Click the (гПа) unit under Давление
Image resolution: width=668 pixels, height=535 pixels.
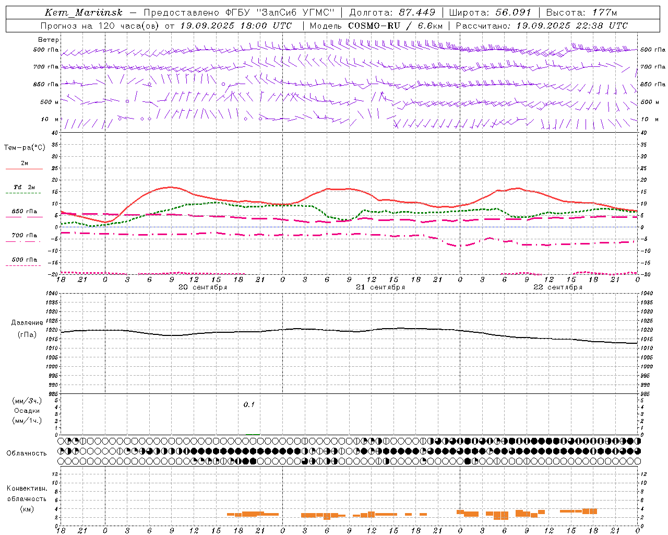[27, 334]
